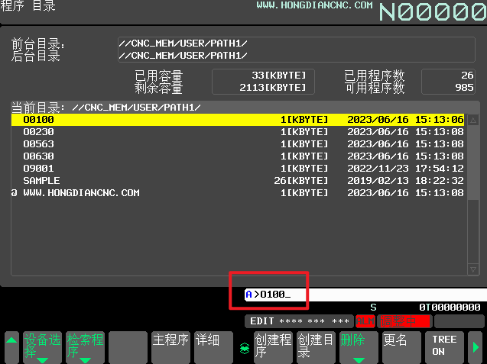The image size is (487, 364).
Task: Click the scrollbar up arrow in file list
Action: (473, 120)
